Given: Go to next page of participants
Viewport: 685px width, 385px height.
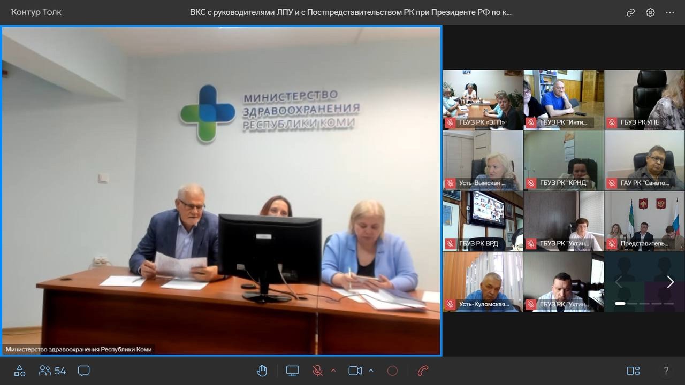Looking at the screenshot, I should (670, 282).
